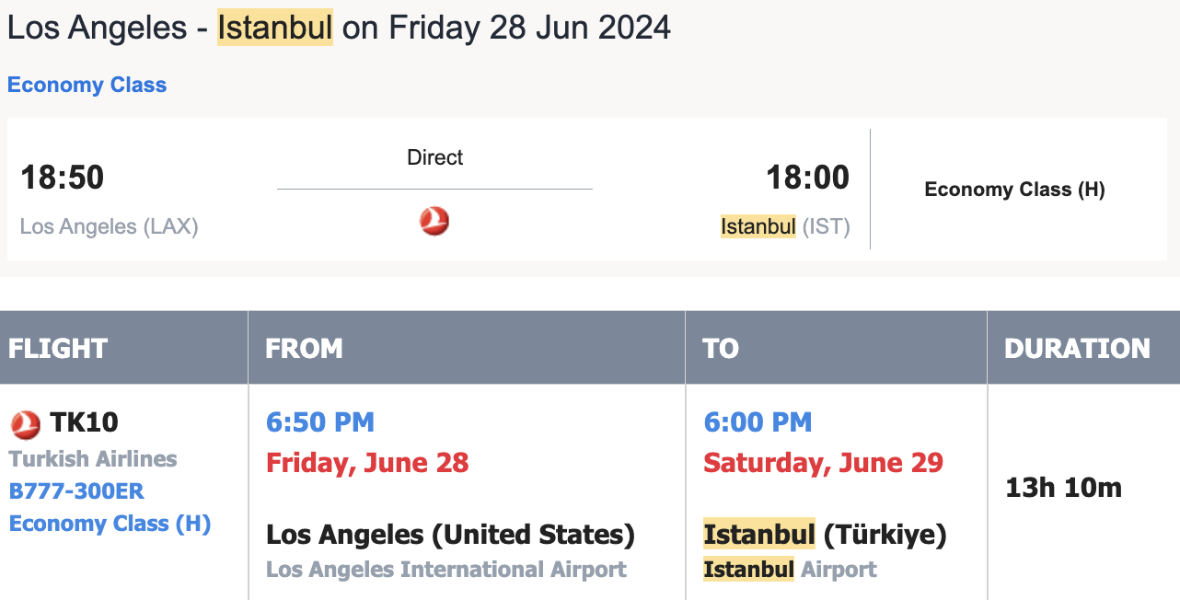Click the Friday, June 28 departure date
Screen dimensions: 1180x600
coord(367,462)
